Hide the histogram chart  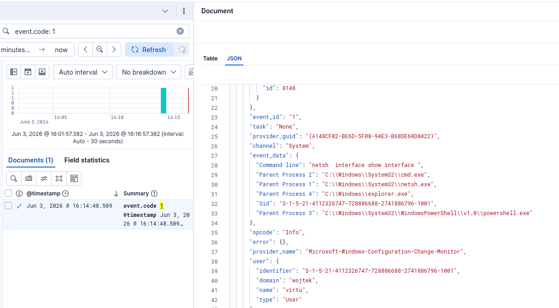click(28, 72)
